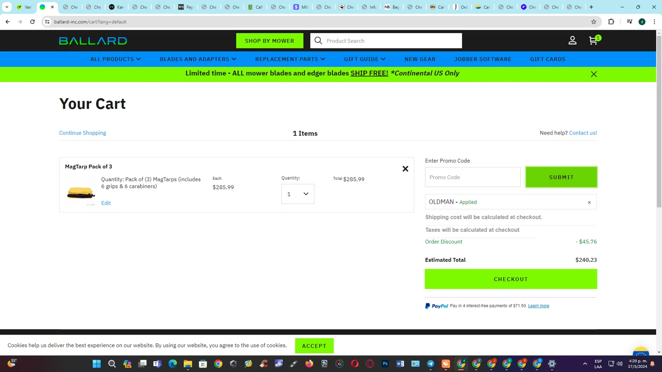662x372 pixels.
Task: Switch to the Mill browser tab
Action: 301,7
